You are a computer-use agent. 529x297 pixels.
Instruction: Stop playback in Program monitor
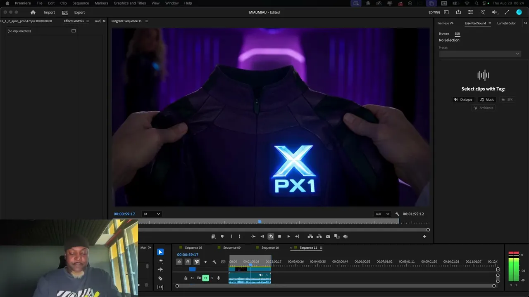click(279, 236)
